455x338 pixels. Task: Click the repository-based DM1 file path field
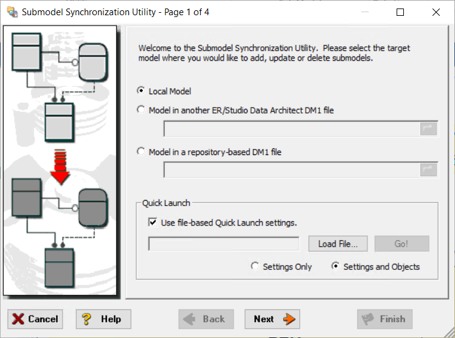pyautogui.click(x=291, y=170)
